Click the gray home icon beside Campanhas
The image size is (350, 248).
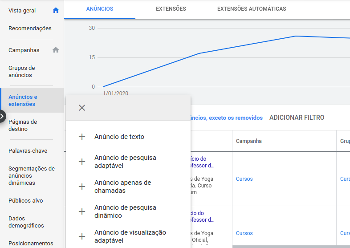pyautogui.click(x=56, y=50)
